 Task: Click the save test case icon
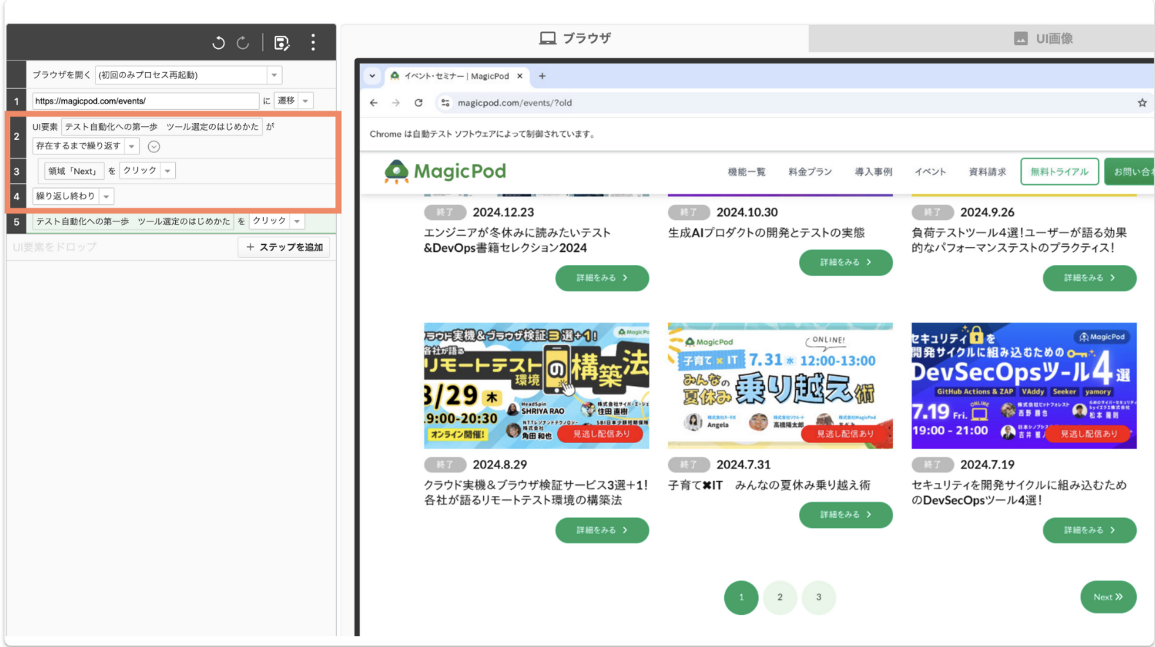281,43
